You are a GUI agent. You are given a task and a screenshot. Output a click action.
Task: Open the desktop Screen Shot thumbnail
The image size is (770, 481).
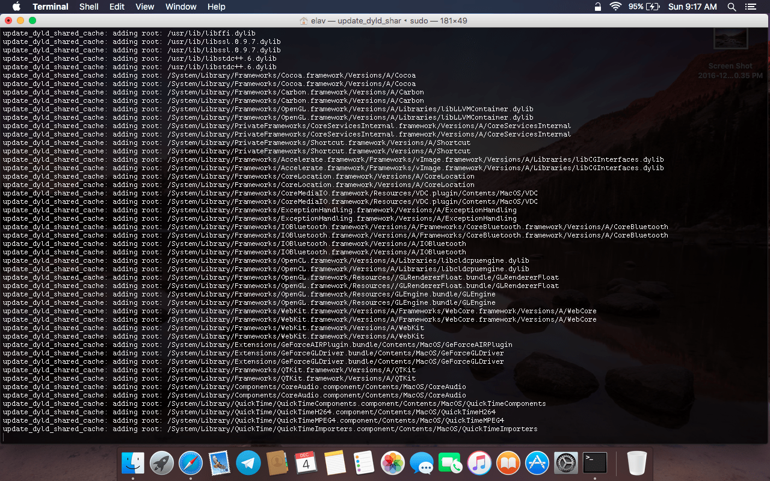[730, 37]
